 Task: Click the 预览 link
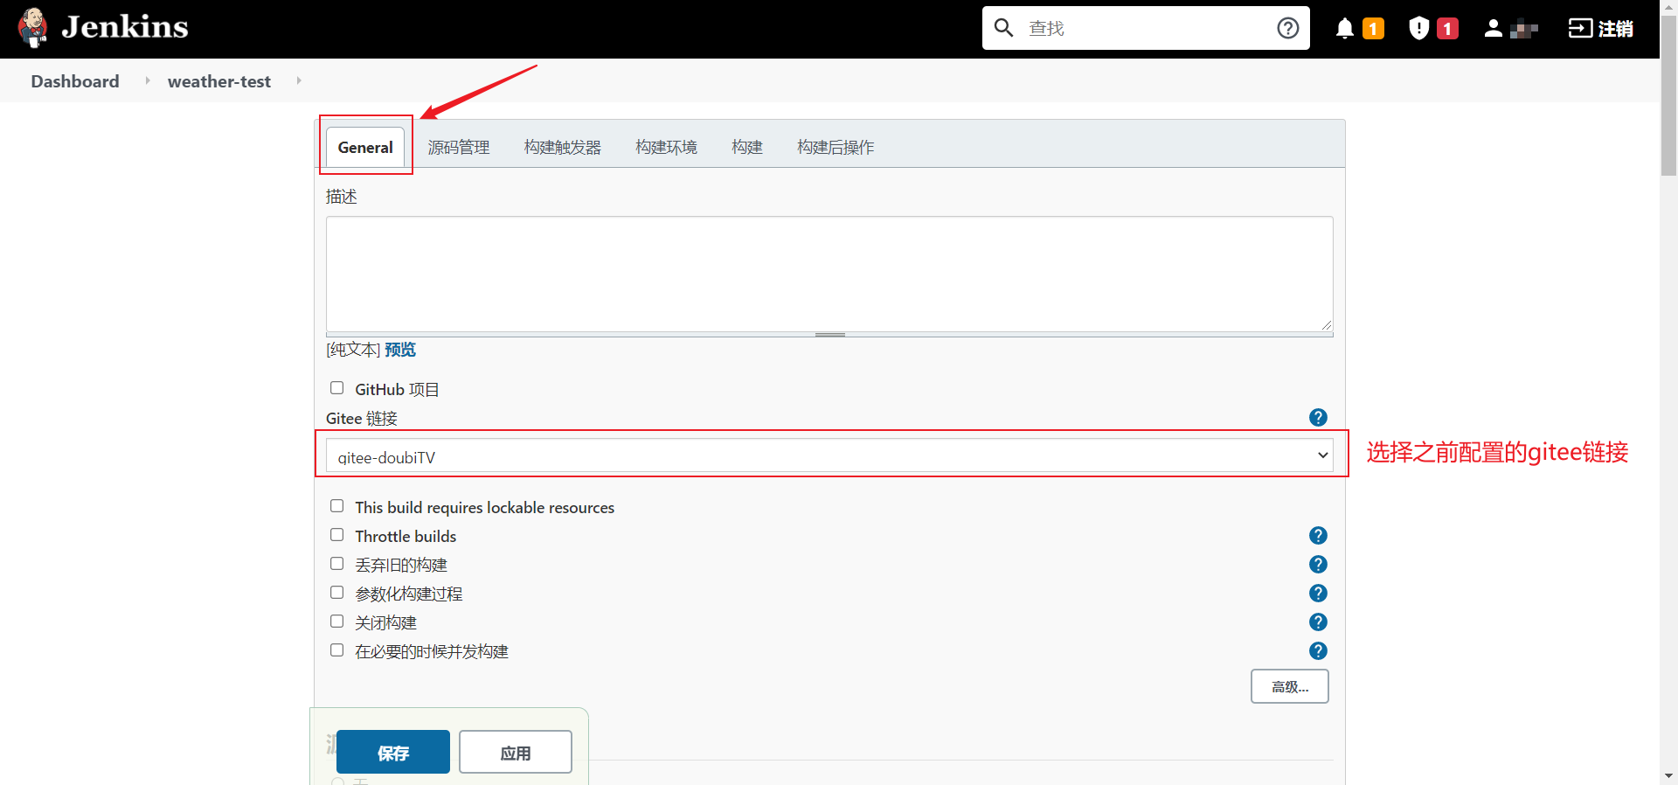point(400,350)
